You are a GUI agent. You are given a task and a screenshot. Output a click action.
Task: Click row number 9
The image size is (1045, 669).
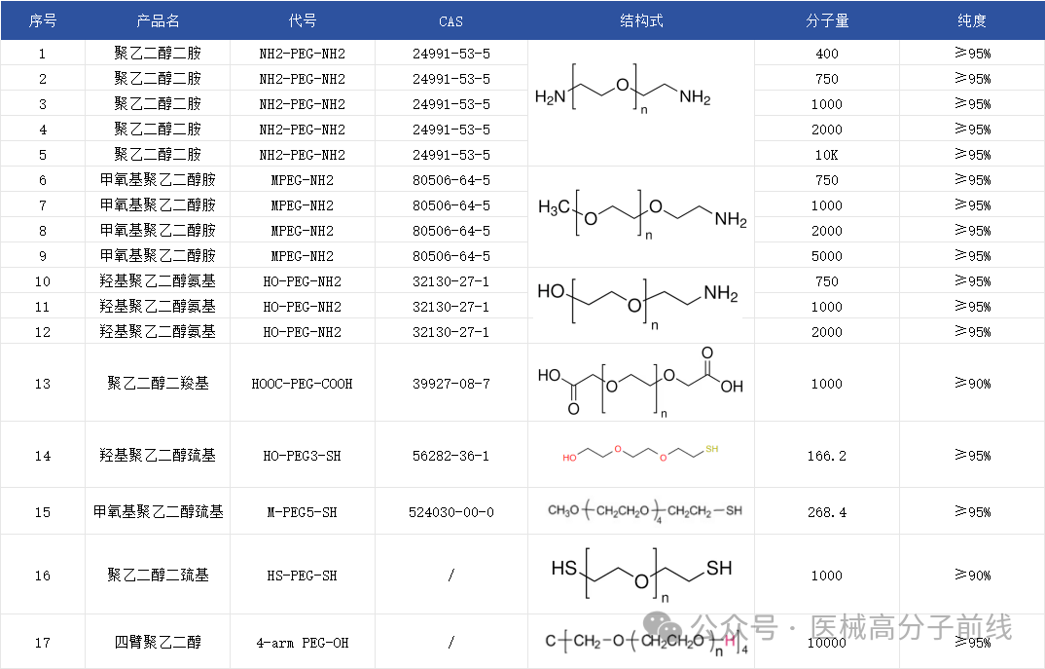click(43, 256)
